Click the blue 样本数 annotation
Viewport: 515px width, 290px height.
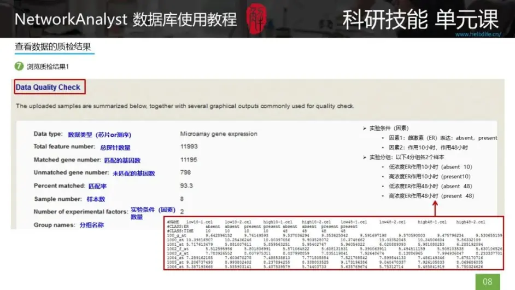point(96,199)
